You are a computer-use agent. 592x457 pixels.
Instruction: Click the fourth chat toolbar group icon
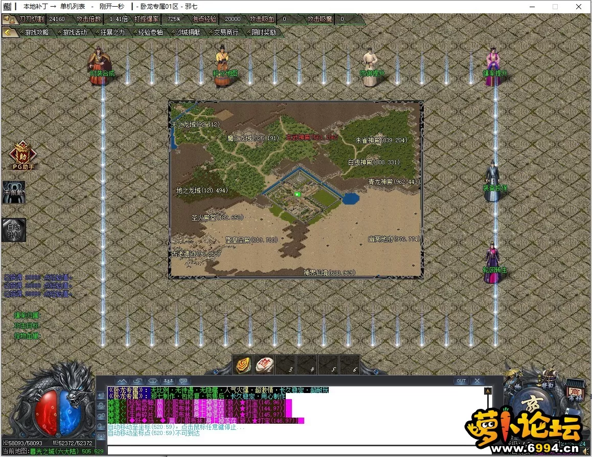pyautogui.click(x=168, y=381)
